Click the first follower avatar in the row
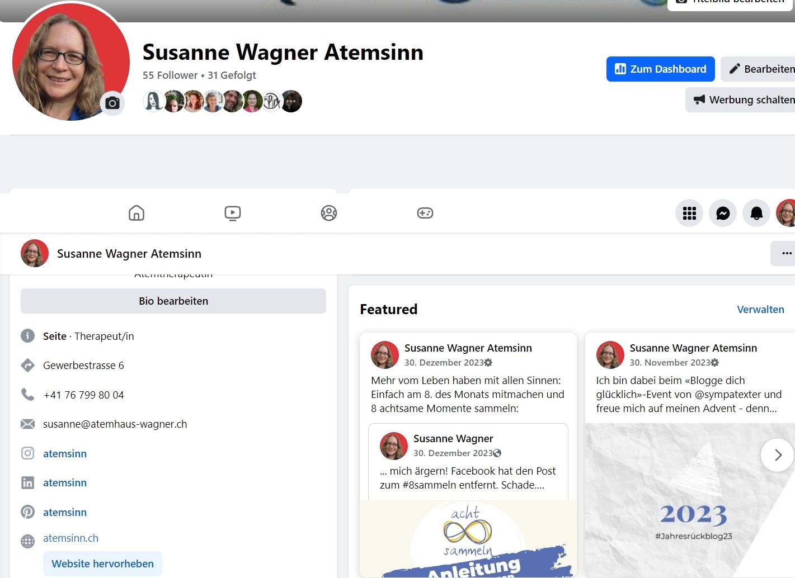The width and height of the screenshot is (795, 578). [x=154, y=101]
